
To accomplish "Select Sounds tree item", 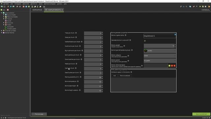I will click(9, 21).
